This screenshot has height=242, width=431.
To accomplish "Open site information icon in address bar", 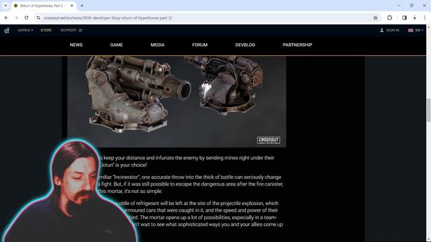I will [x=38, y=18].
